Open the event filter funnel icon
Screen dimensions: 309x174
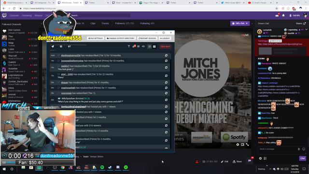pos(129,46)
